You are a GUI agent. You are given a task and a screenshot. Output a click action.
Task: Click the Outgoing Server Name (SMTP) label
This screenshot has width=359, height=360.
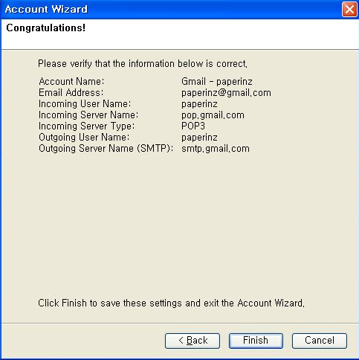(x=106, y=148)
